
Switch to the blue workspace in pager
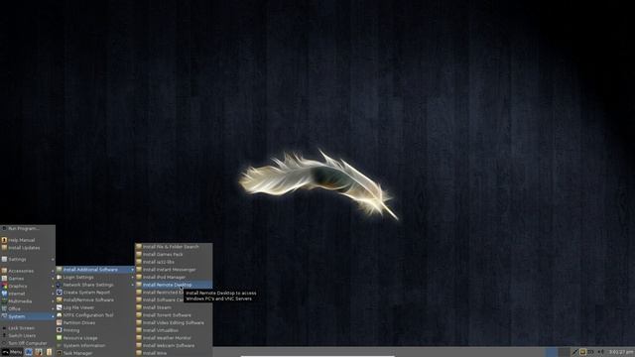(552, 352)
